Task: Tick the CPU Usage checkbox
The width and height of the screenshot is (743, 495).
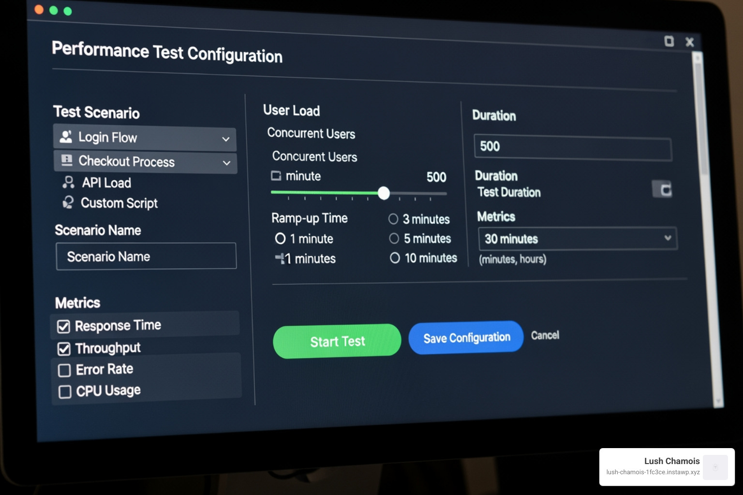Action: point(65,392)
